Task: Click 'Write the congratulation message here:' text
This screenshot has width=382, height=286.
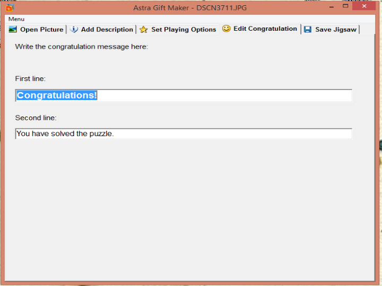Action: click(x=82, y=47)
